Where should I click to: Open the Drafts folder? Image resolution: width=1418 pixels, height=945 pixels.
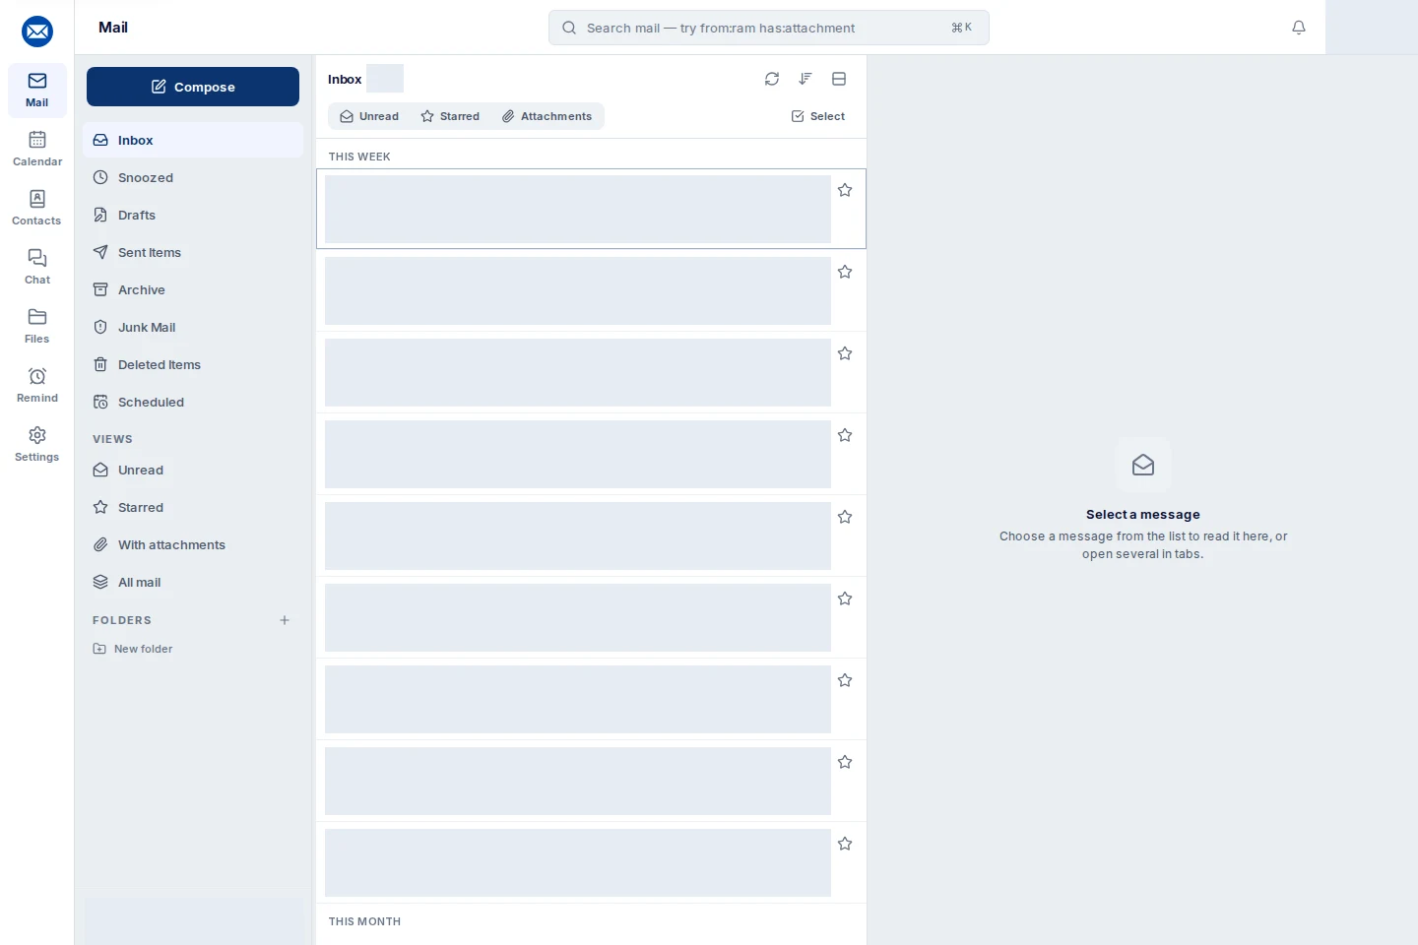[x=193, y=215]
